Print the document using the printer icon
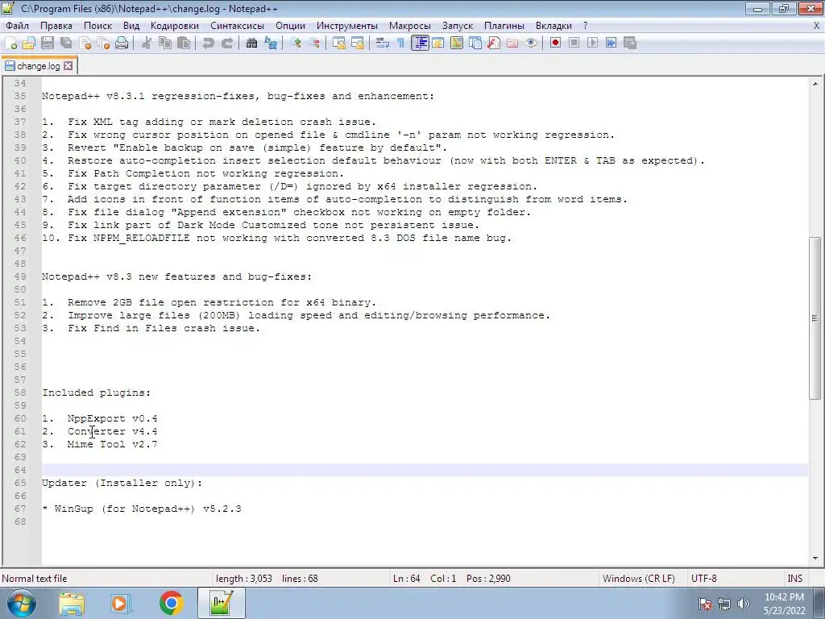Screen dimensions: 825x619 pyautogui.click(x=122, y=44)
